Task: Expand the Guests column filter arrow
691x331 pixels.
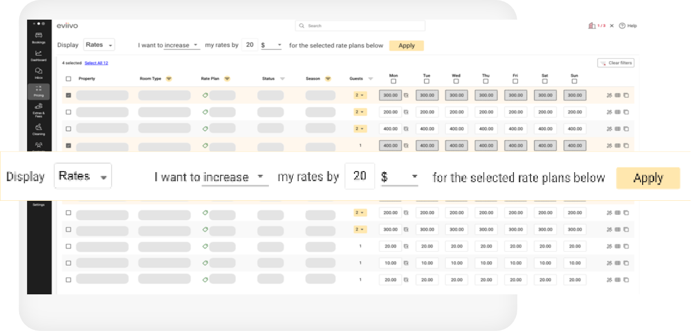Action: pos(370,79)
